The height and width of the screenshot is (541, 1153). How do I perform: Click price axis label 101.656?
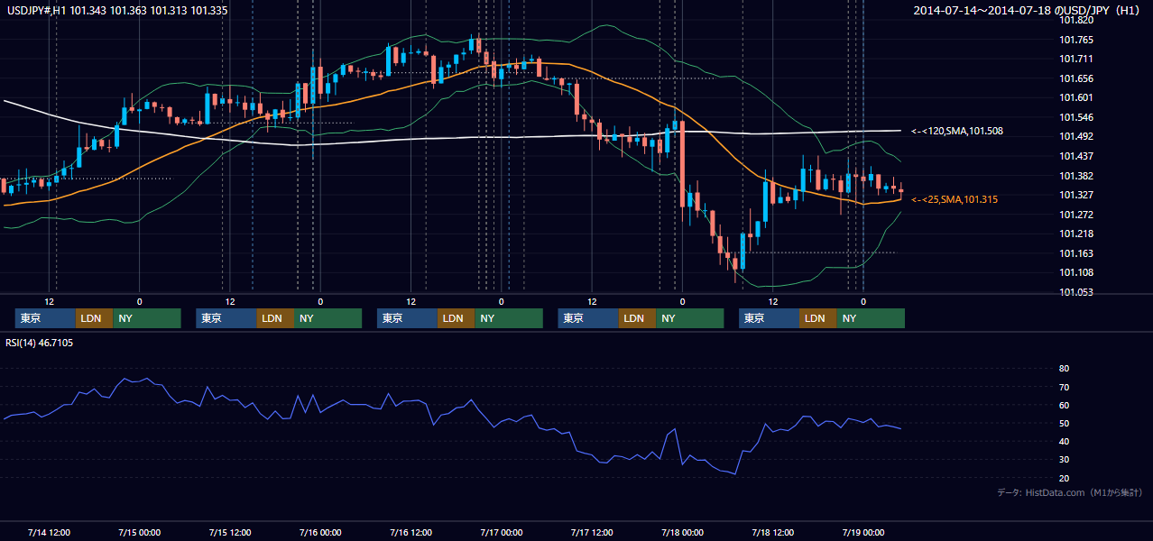pyautogui.click(x=1076, y=78)
